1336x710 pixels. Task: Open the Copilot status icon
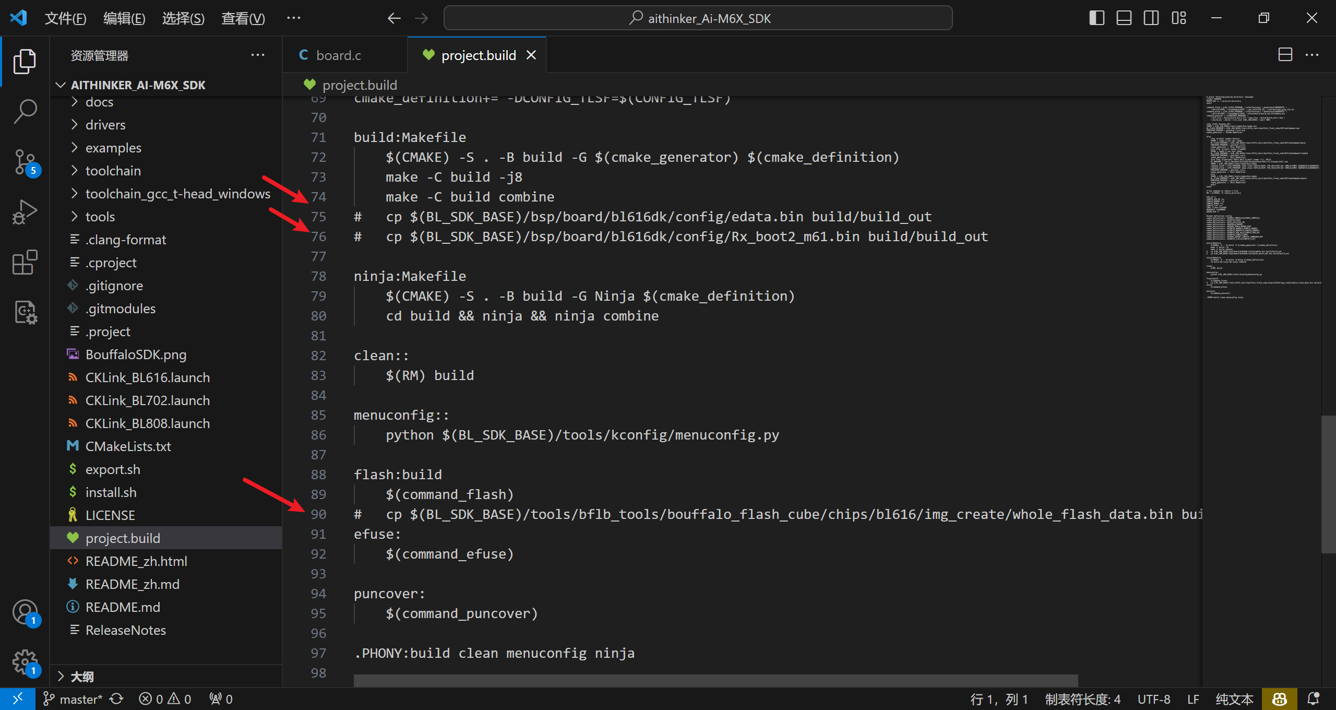[1279, 699]
